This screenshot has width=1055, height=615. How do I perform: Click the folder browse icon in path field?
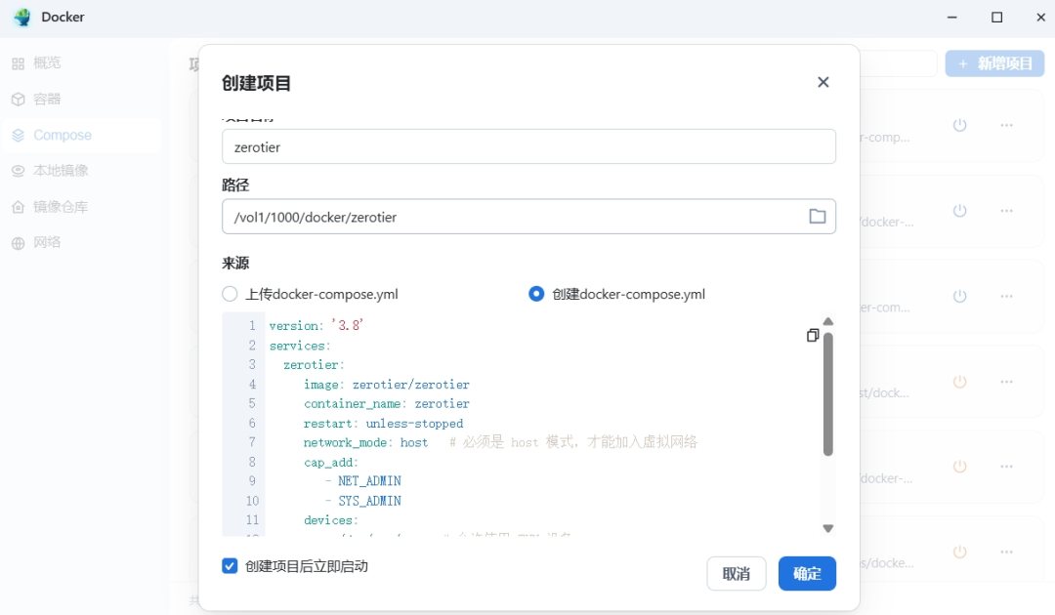click(818, 217)
